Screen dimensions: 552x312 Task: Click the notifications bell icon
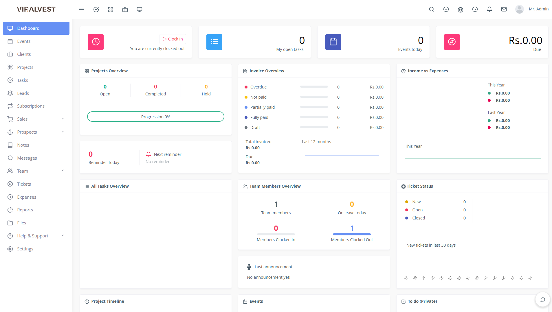point(489,9)
